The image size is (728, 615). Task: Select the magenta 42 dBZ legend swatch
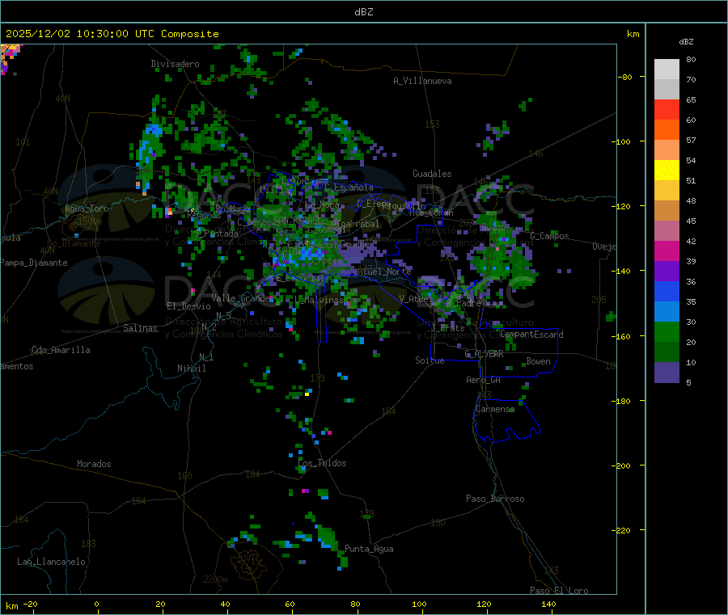[667, 251]
